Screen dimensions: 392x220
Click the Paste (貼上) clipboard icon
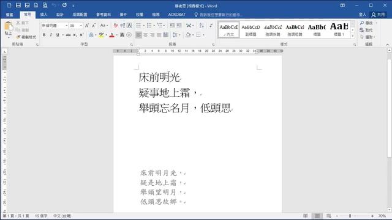(x=8, y=26)
